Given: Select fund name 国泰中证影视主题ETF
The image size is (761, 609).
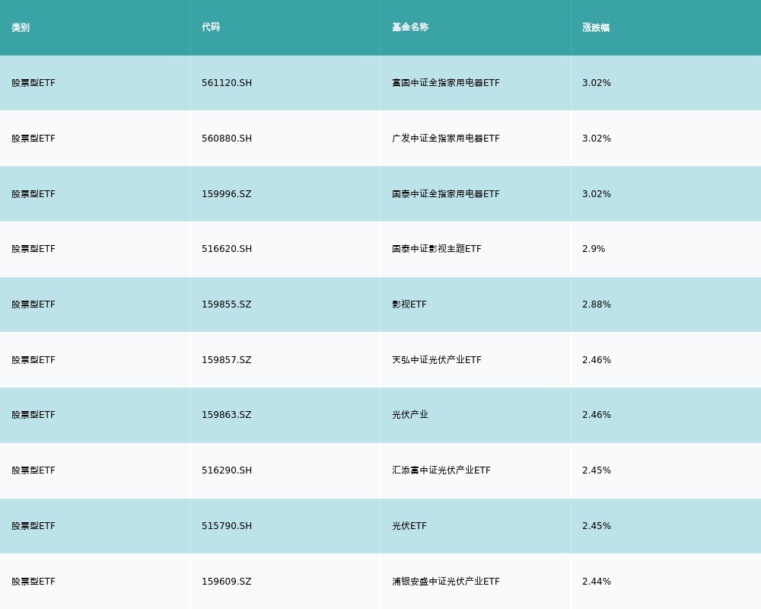Looking at the screenshot, I should (x=437, y=249).
